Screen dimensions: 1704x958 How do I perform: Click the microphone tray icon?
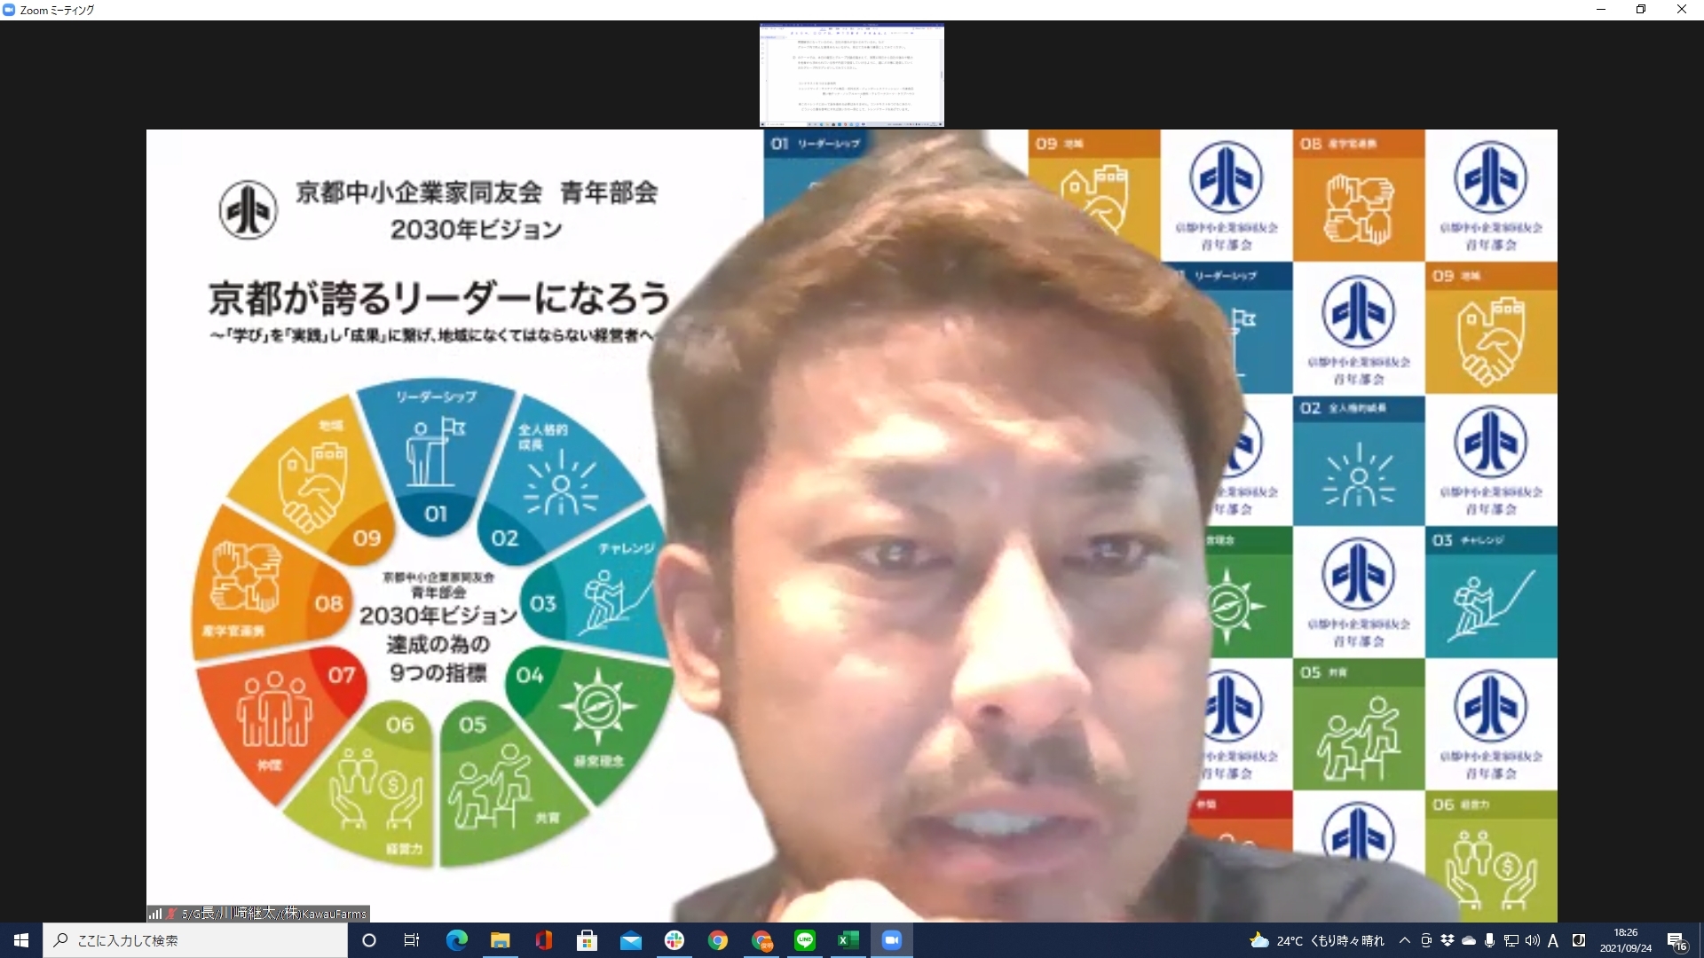coord(1489,940)
